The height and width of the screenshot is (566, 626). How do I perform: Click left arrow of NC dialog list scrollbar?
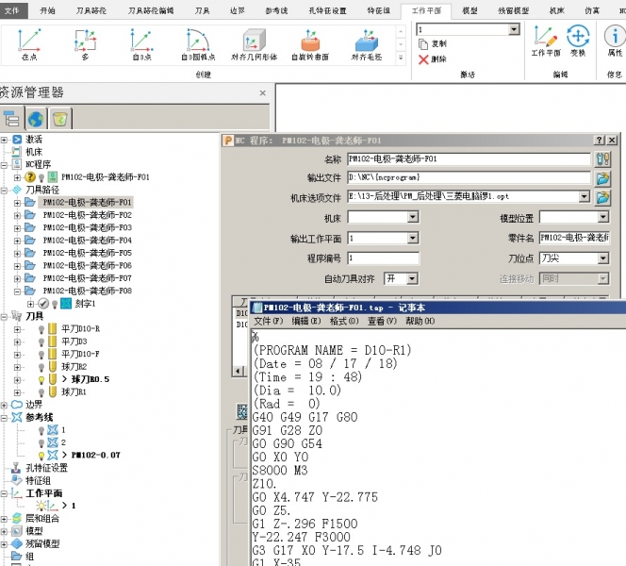(238, 371)
